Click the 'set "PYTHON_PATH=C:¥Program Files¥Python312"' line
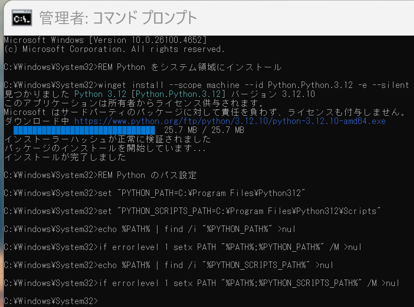414x307 pixels. [154, 193]
